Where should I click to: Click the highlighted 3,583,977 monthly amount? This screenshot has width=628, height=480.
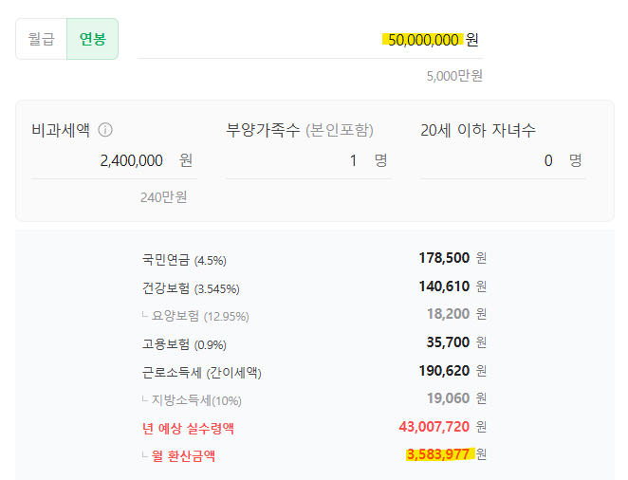[x=437, y=454]
